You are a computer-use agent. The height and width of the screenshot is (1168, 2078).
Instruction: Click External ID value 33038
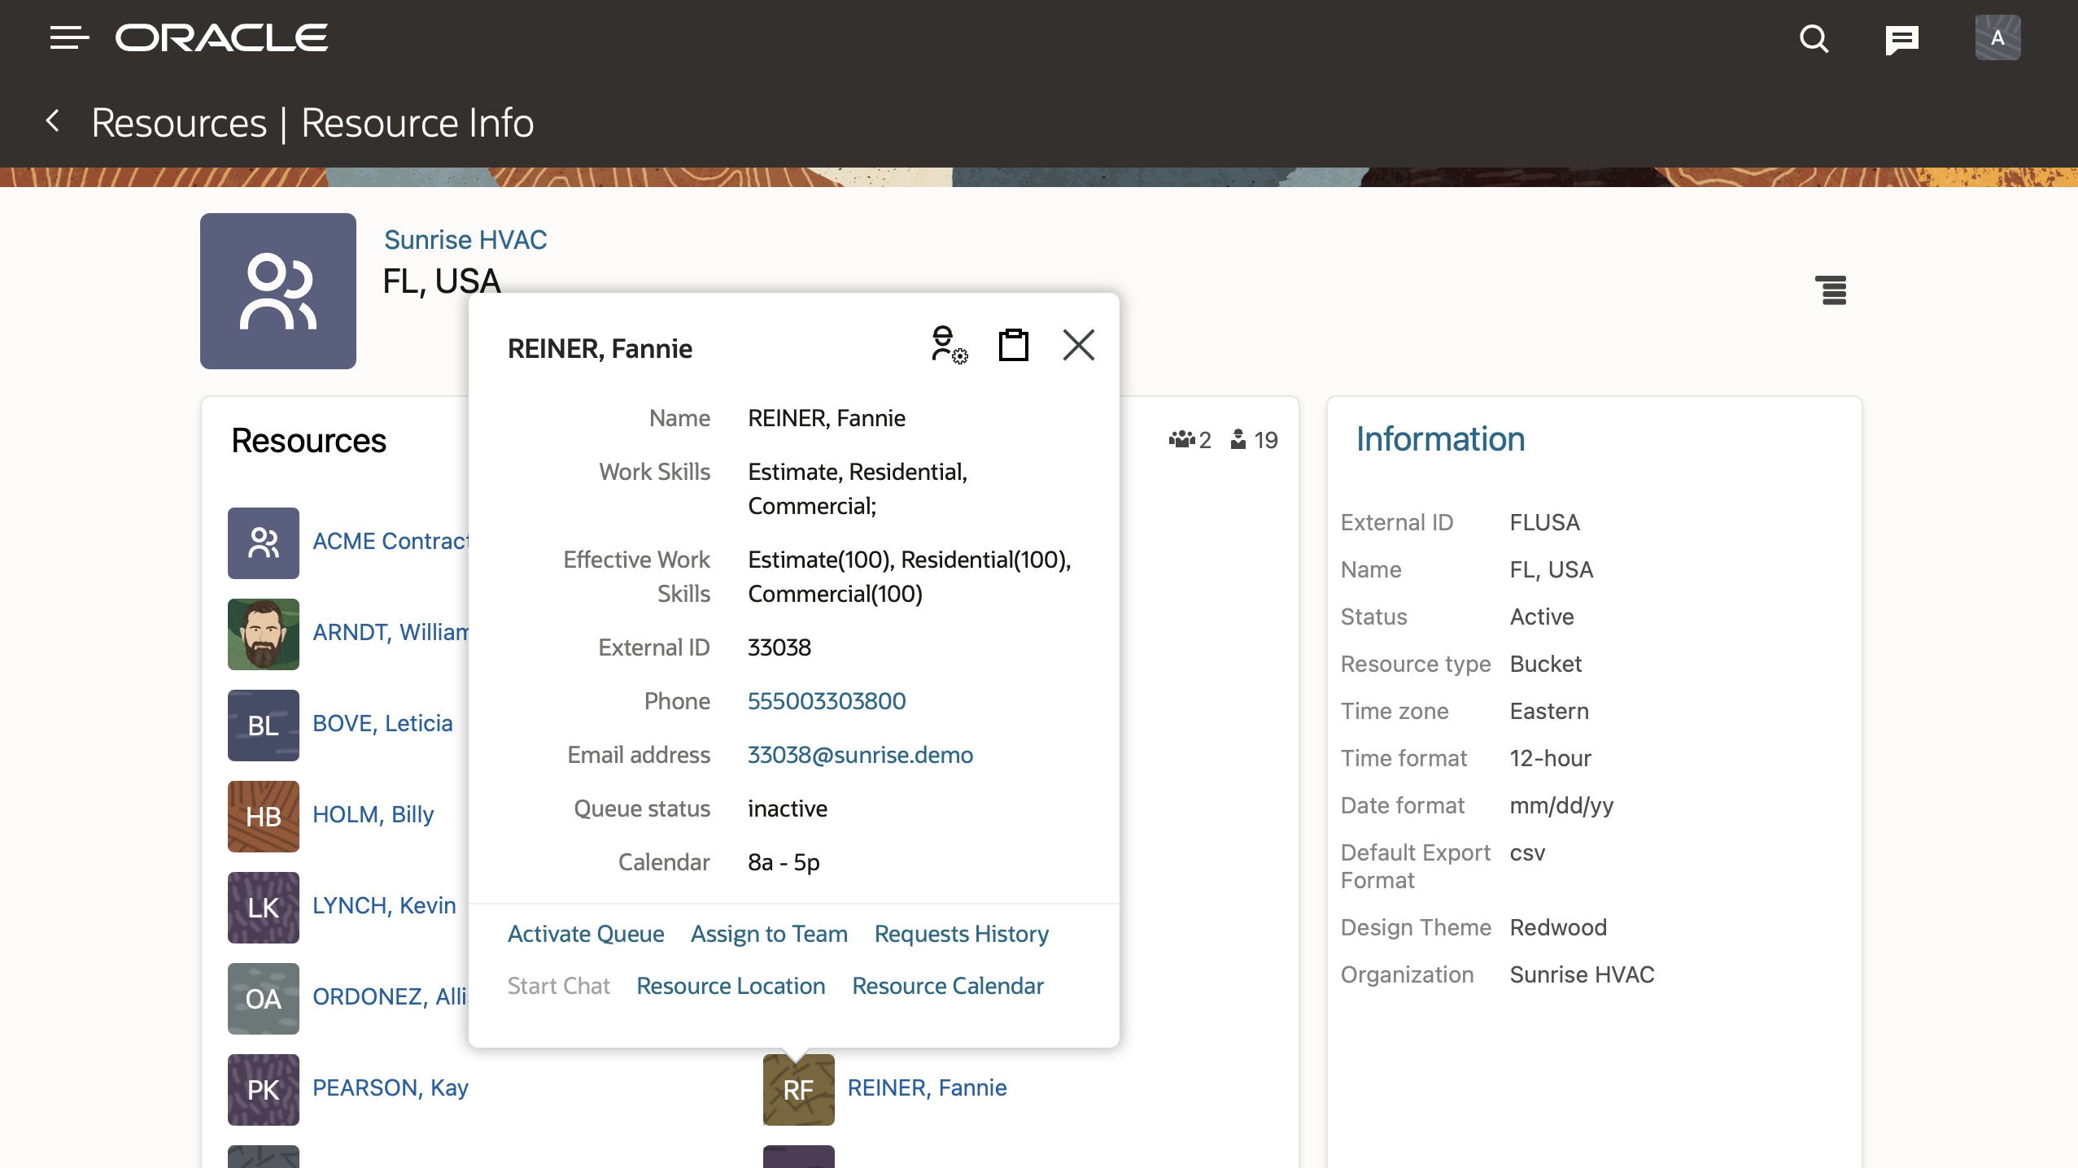(x=779, y=647)
